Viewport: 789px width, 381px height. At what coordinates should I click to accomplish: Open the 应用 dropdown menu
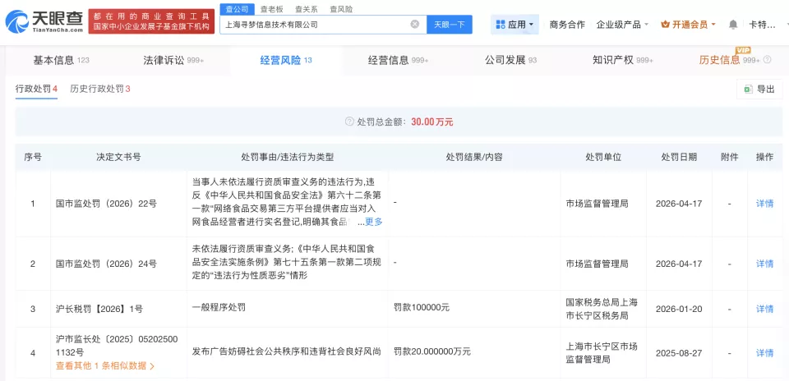coord(515,25)
